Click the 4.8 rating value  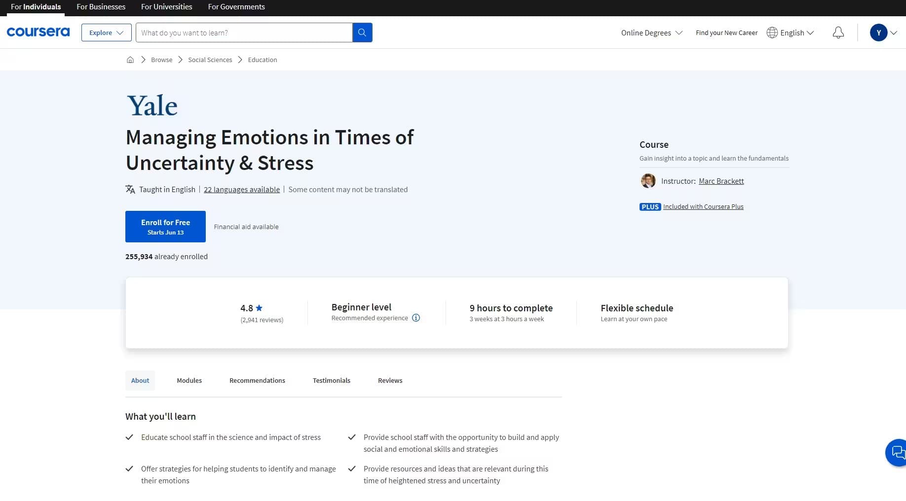(247, 308)
